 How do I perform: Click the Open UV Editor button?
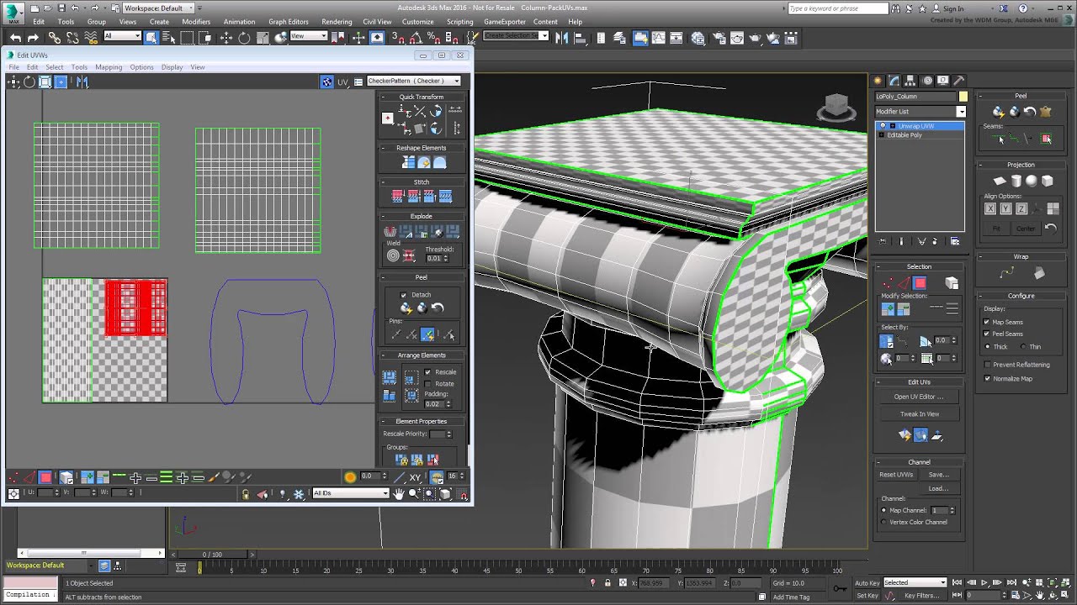(x=919, y=397)
